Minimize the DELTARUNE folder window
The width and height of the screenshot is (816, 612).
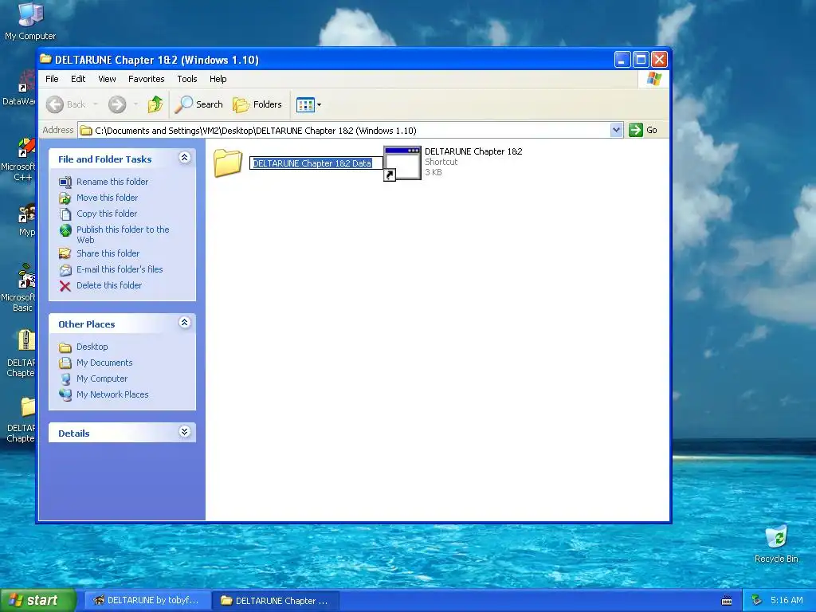pyautogui.click(x=622, y=60)
